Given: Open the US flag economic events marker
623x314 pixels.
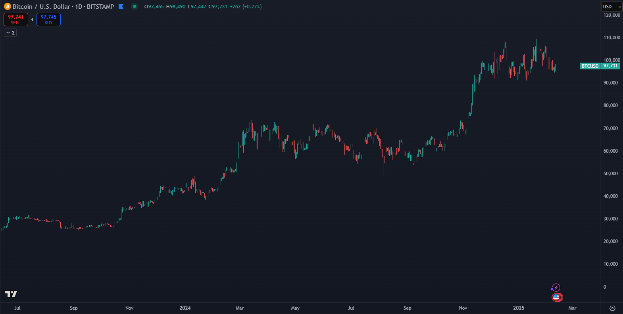Looking at the screenshot, I should coord(556,297).
